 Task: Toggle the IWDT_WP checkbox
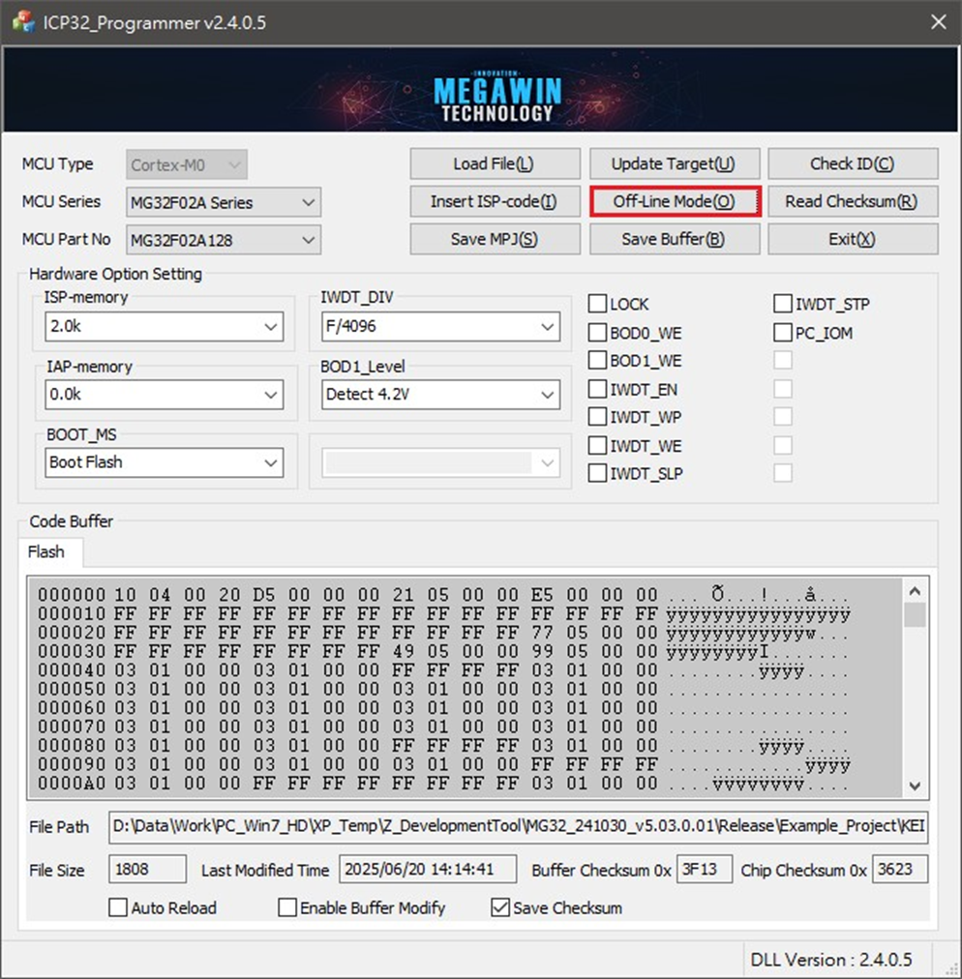(x=598, y=416)
